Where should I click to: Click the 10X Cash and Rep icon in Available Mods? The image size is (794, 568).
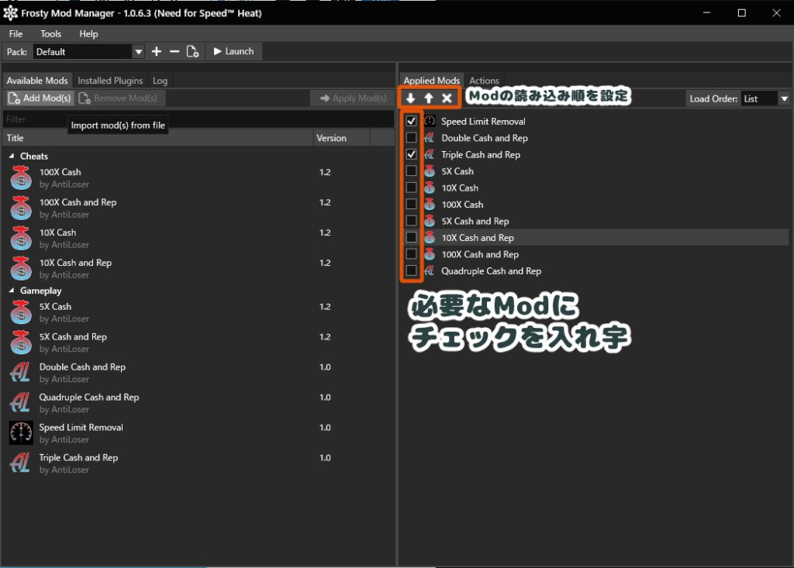21,268
